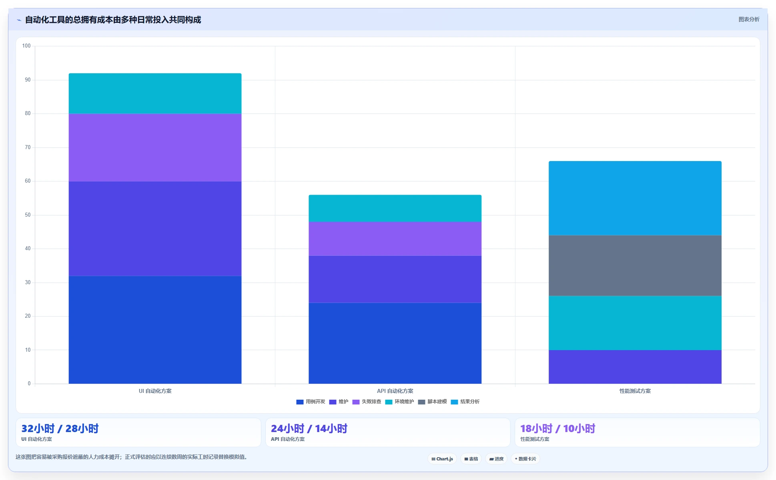Toggle the 用例开发 legend item
Screen dimensions: 776x480
click(311, 402)
